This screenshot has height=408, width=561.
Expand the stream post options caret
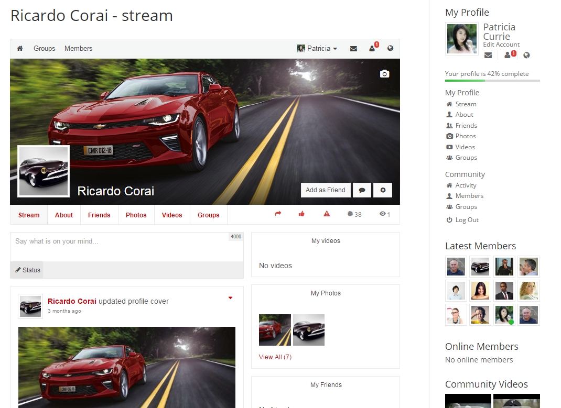coord(230,297)
